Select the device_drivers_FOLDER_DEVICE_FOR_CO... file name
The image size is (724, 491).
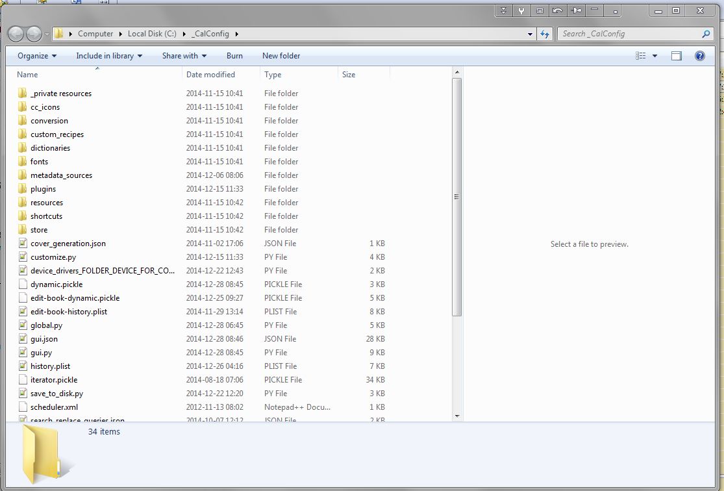click(x=103, y=271)
